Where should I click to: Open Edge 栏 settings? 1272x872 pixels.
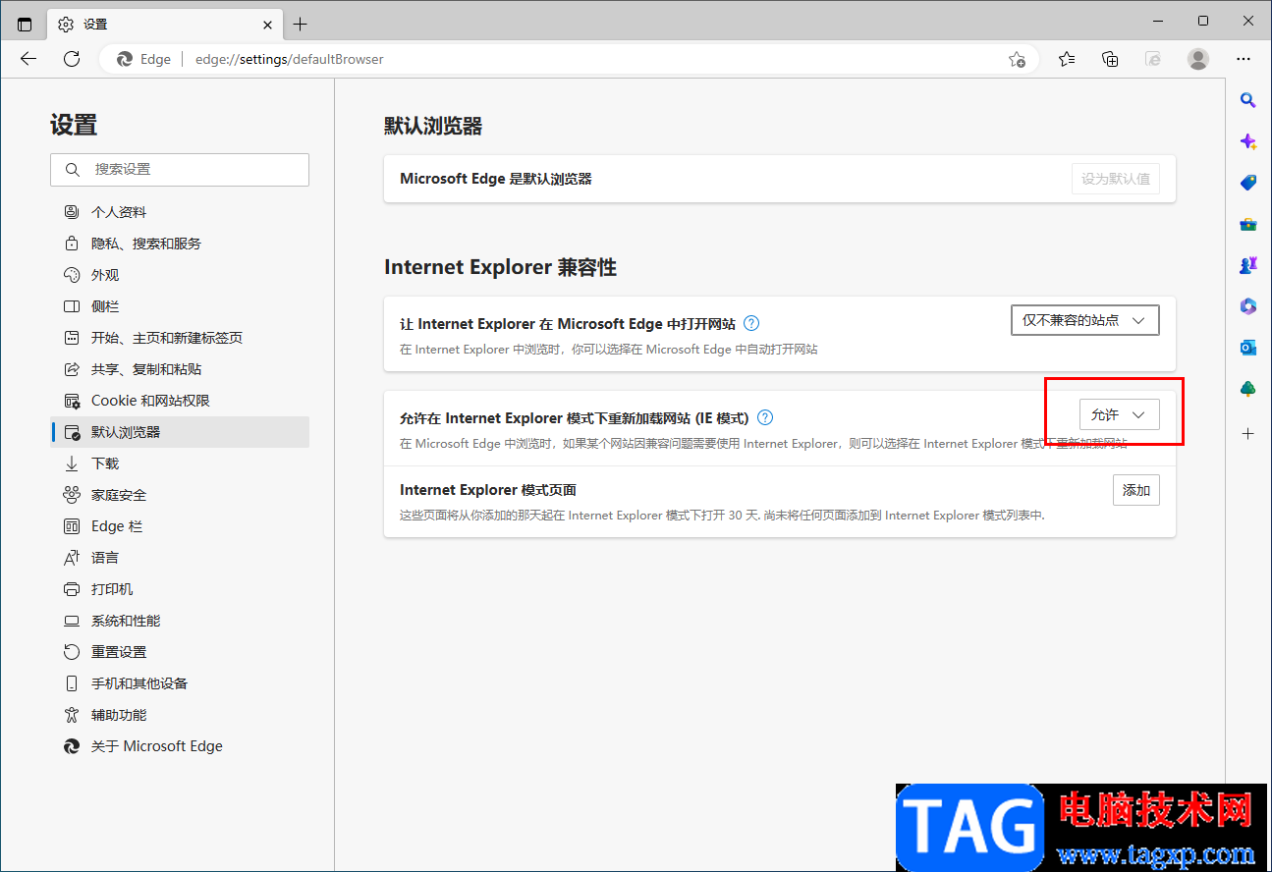point(180,526)
